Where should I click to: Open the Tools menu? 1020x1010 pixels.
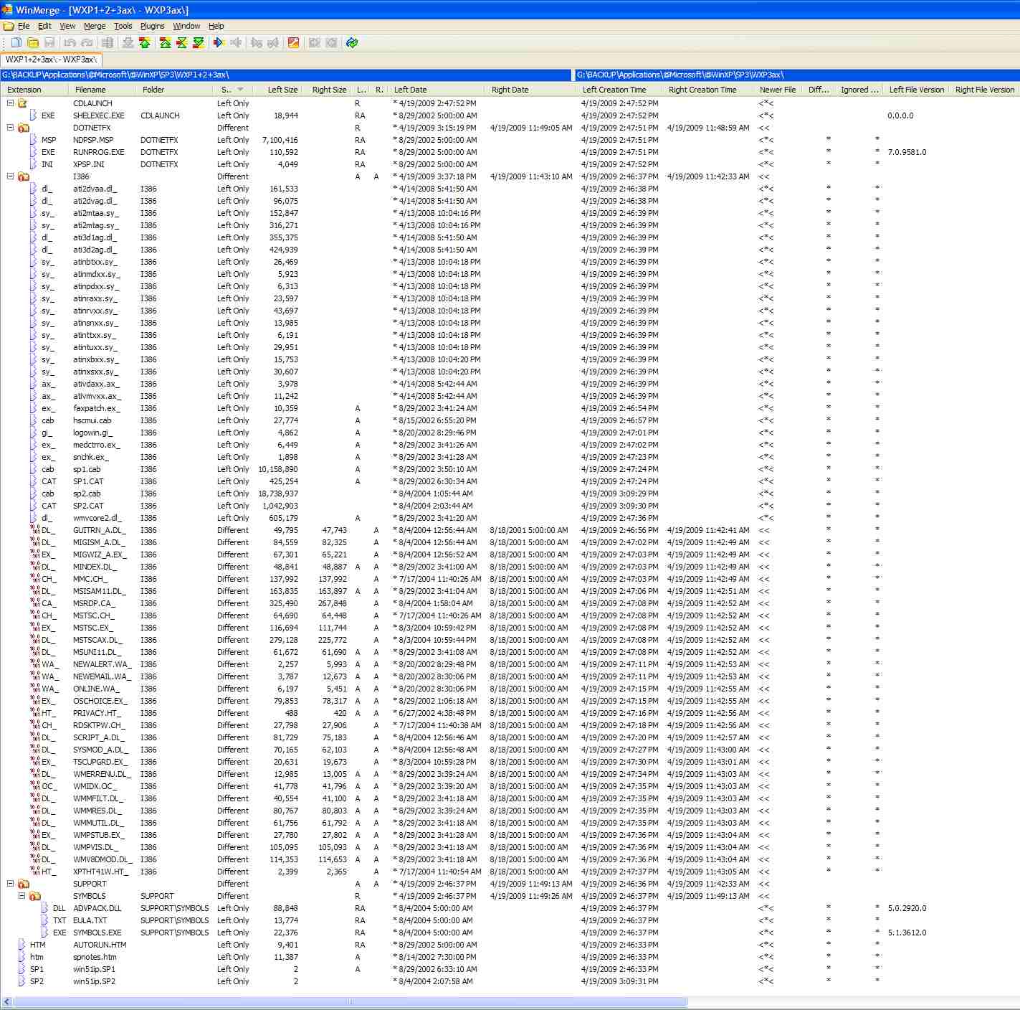click(x=123, y=26)
